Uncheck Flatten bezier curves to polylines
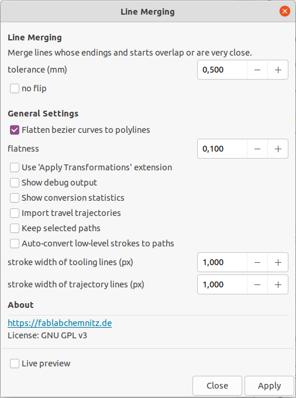Screen dimensions: 296x398 pos(15,130)
